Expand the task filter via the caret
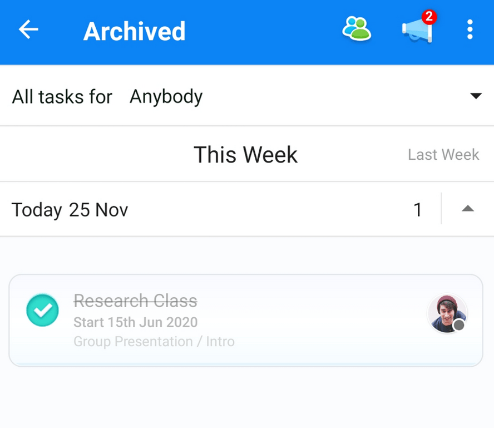This screenshot has height=428, width=494. click(x=476, y=96)
